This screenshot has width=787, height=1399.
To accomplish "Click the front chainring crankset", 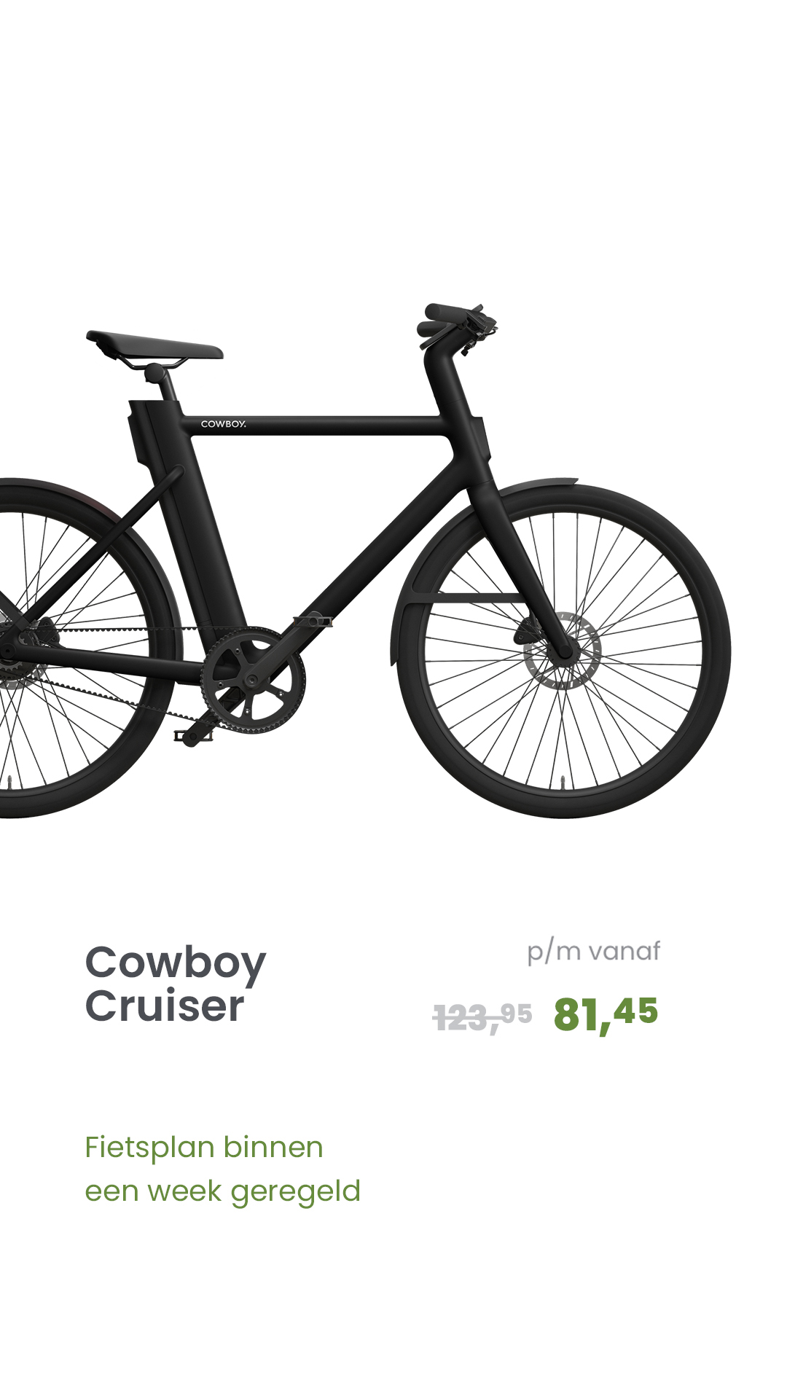I will click(x=253, y=681).
